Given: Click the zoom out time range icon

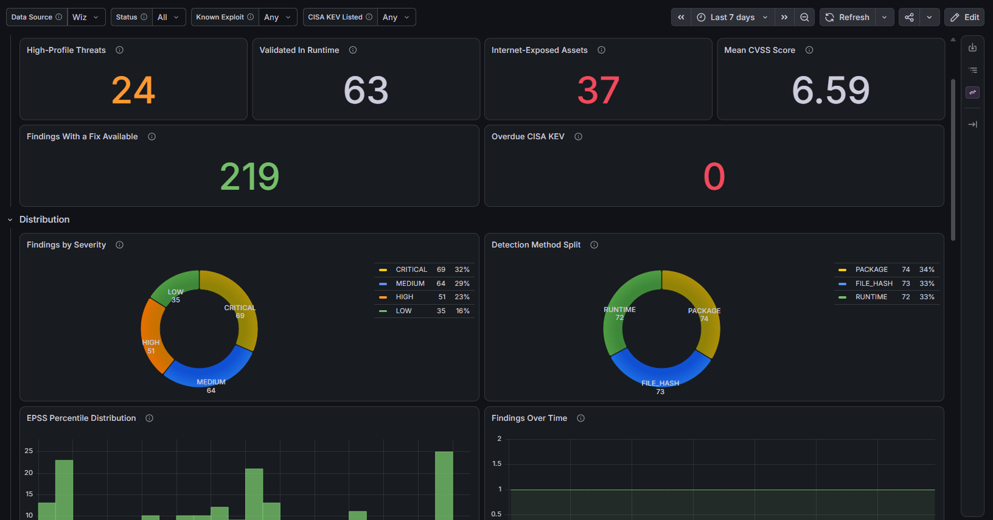Looking at the screenshot, I should click(804, 17).
